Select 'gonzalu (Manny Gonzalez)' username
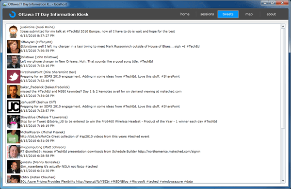Viewport: 291px width, 189px height. pos(40,162)
